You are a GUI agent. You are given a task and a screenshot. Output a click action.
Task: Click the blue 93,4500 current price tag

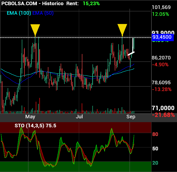pyautogui.click(x=162, y=37)
